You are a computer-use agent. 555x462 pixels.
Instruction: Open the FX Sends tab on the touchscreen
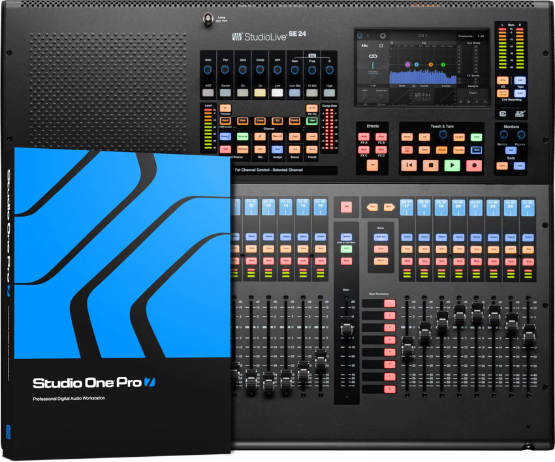pyautogui.click(x=474, y=75)
